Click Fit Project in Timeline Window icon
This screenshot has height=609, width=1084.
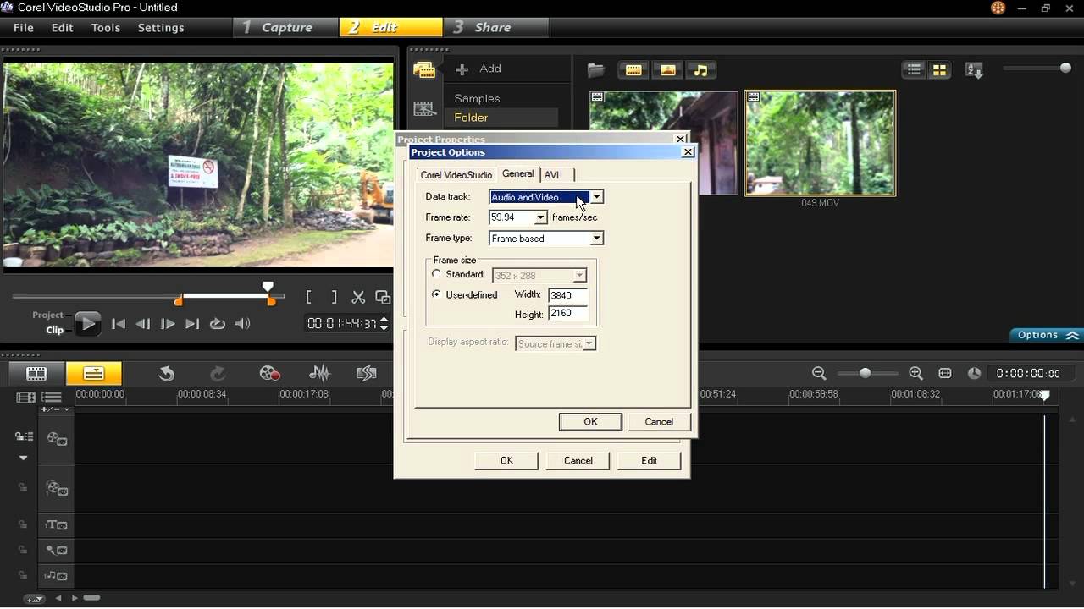pyautogui.click(x=945, y=373)
